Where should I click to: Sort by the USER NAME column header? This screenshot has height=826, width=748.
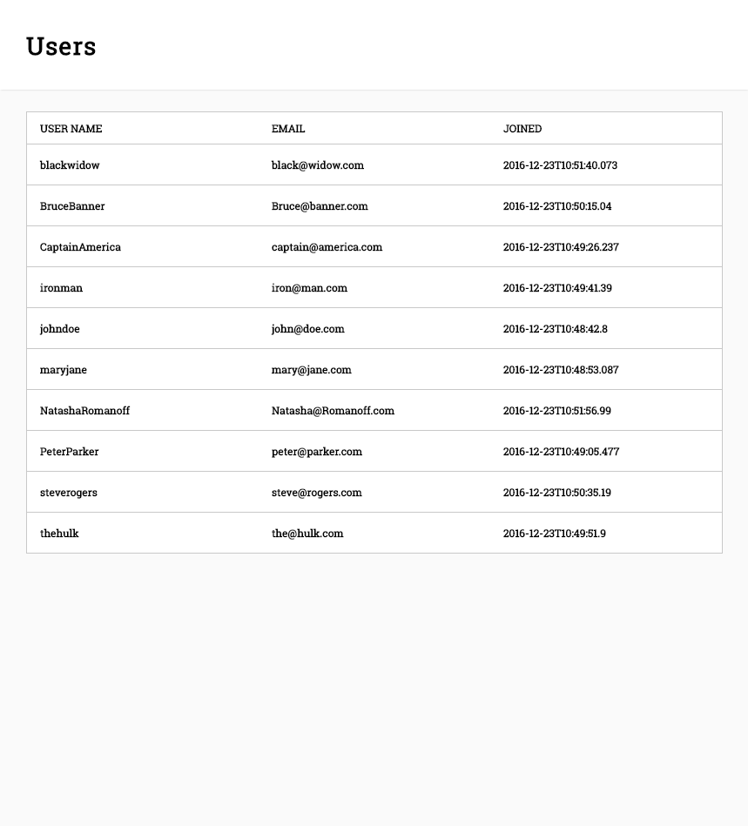tap(71, 129)
